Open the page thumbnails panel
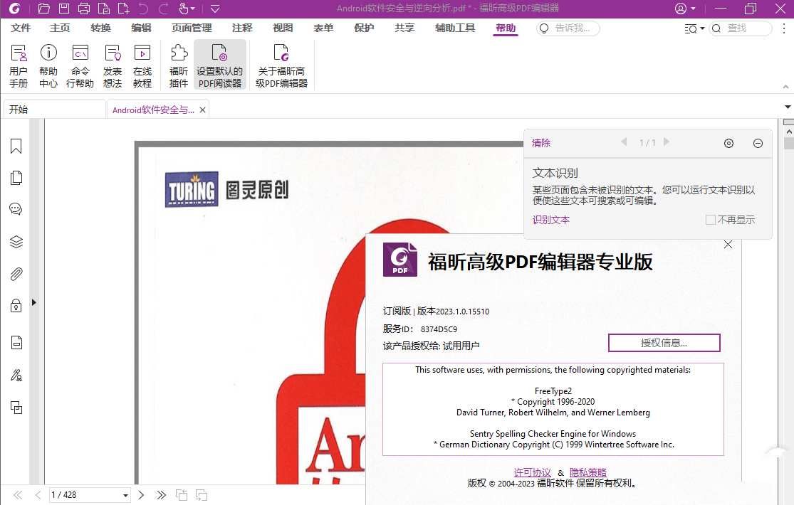The width and height of the screenshot is (794, 505). [16, 177]
